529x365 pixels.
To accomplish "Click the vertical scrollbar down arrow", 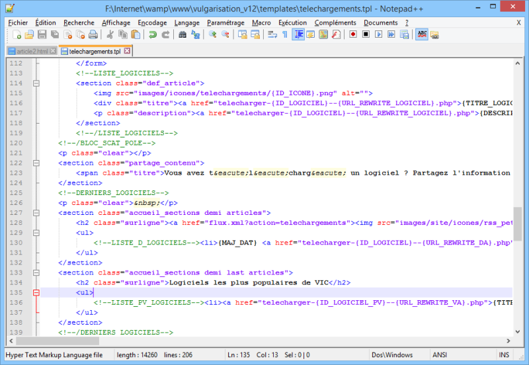I will pyautogui.click(x=518, y=332).
